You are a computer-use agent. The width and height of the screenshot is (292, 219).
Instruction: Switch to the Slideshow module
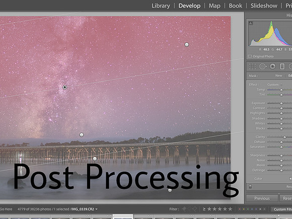pos(264,6)
